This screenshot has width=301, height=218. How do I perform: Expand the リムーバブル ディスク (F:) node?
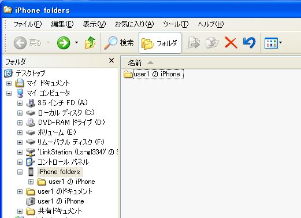point(20,142)
